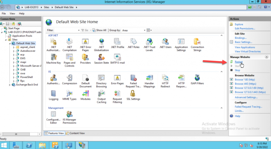
Task: Open the Bindings link in Actions
Action: pos(241,38)
